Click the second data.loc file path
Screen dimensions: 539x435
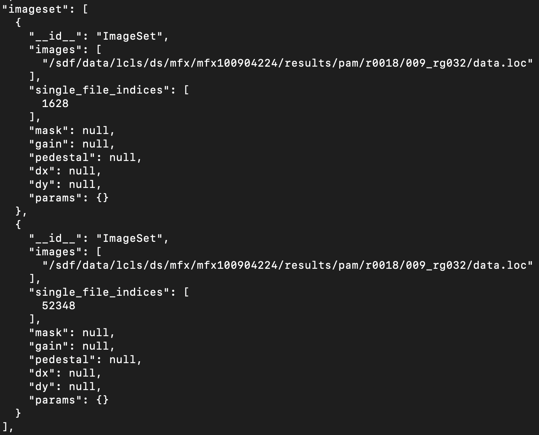(x=287, y=265)
